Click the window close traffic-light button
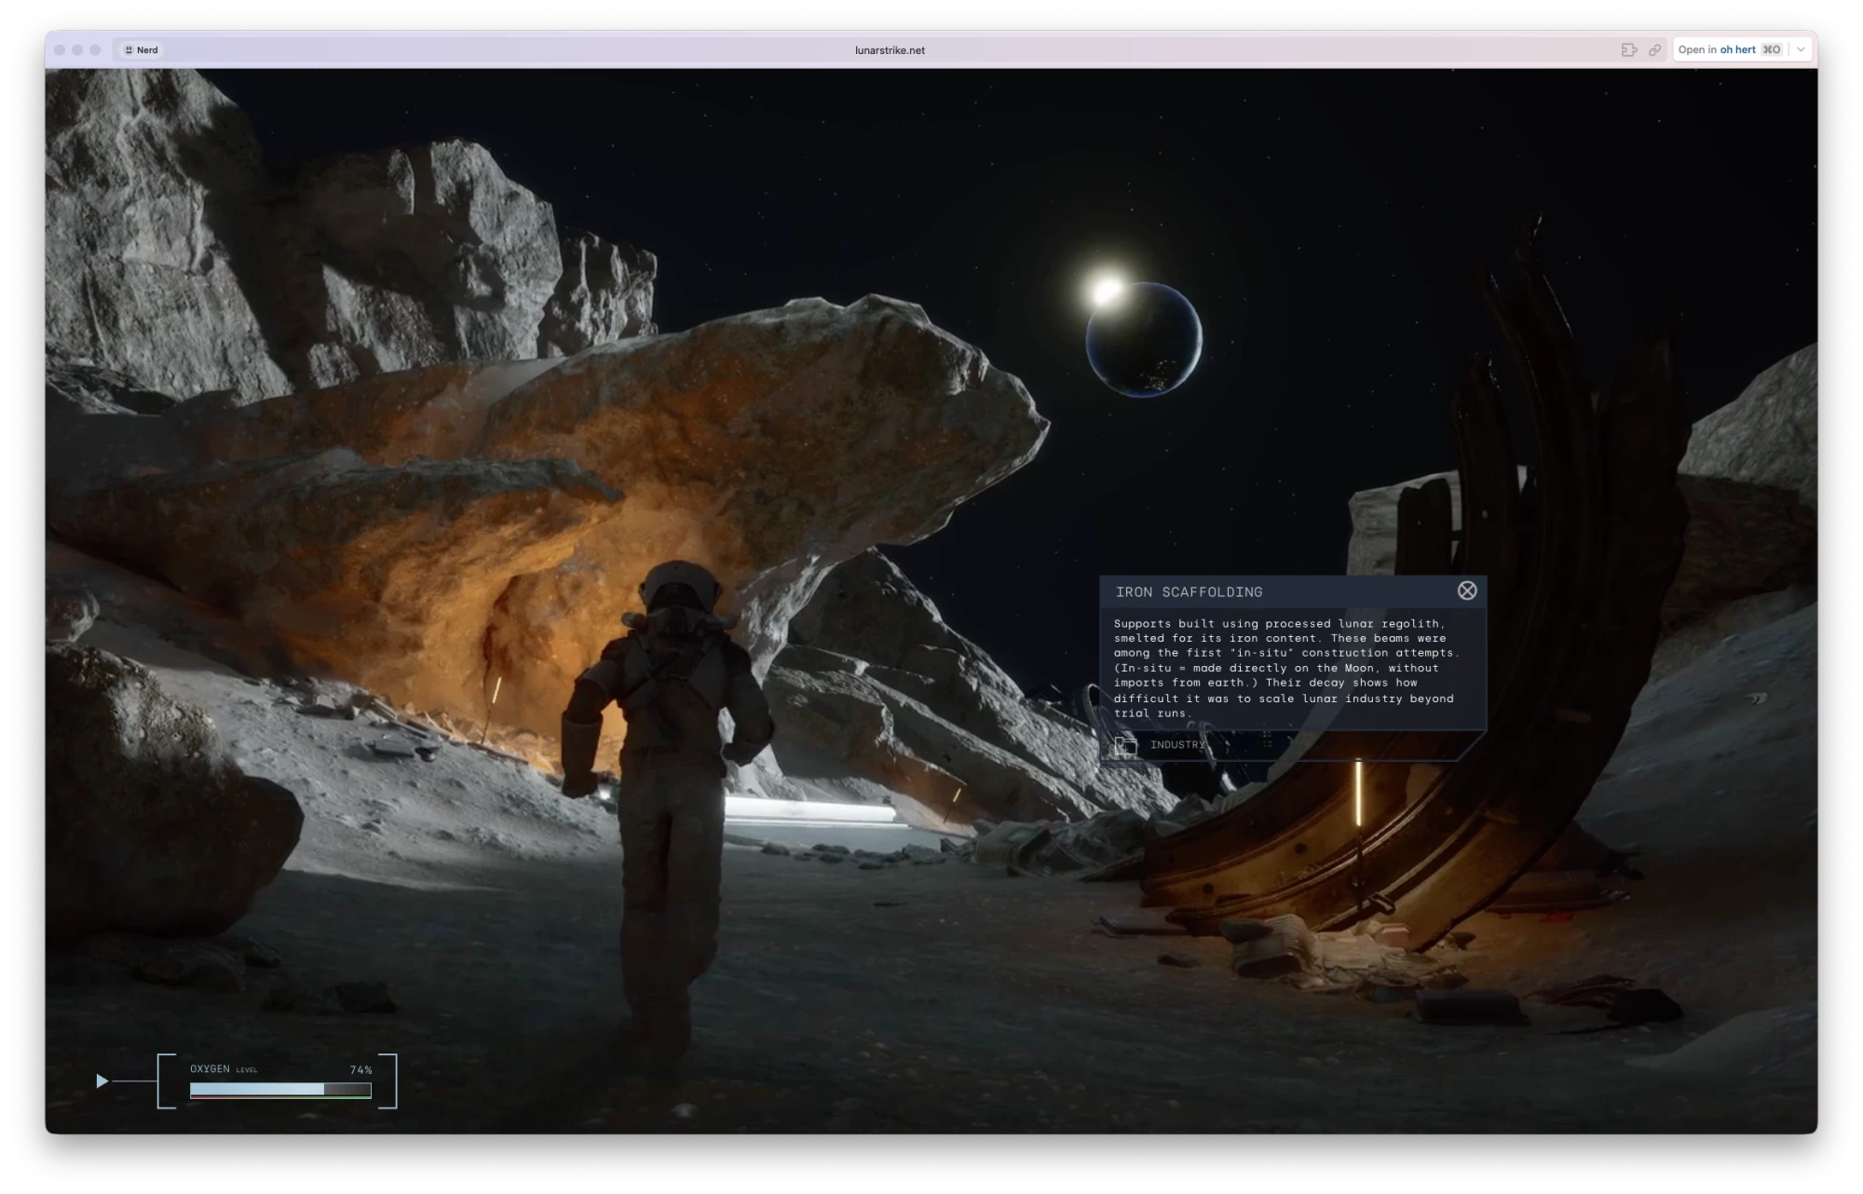This screenshot has width=1863, height=1194. pos(60,50)
